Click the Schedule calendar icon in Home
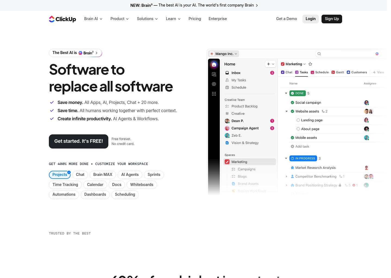The width and height of the screenshot is (391, 278). coord(227,87)
